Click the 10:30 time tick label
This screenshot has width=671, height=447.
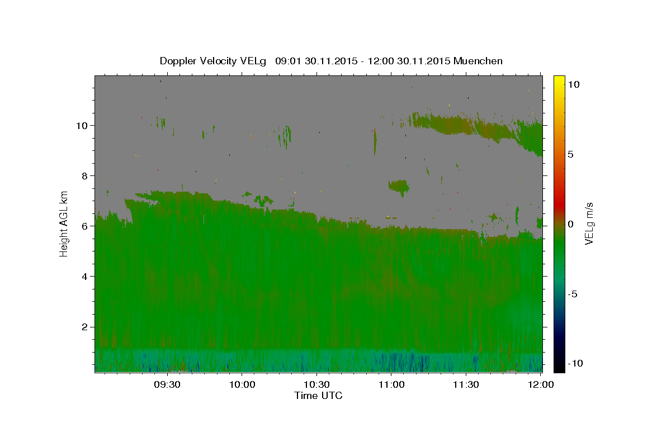(x=316, y=384)
